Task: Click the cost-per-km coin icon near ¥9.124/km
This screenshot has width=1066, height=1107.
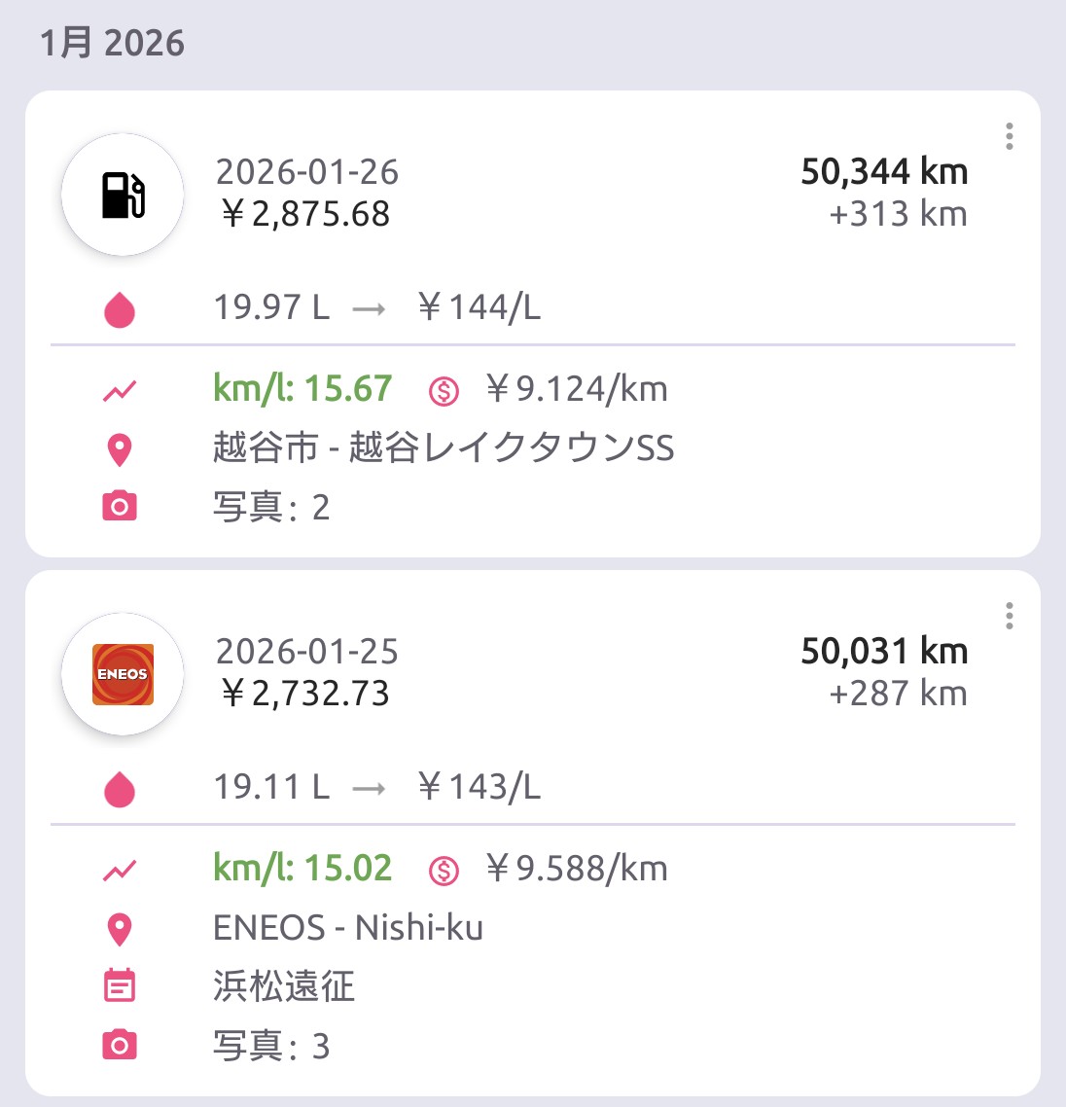Action: [444, 391]
